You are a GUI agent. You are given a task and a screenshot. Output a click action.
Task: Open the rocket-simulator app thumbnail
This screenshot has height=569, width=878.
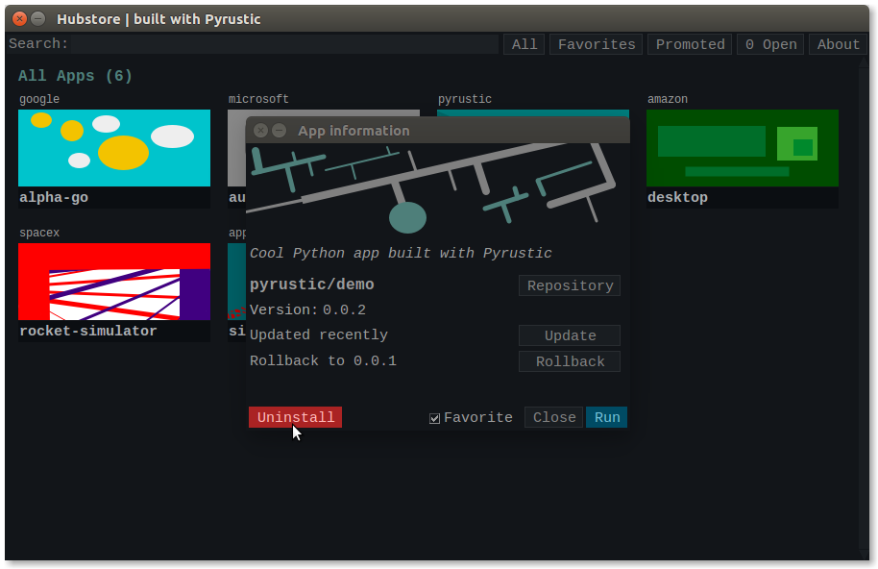[x=114, y=282]
